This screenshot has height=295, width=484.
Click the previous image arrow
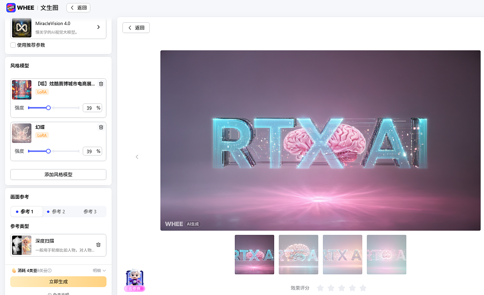(137, 157)
